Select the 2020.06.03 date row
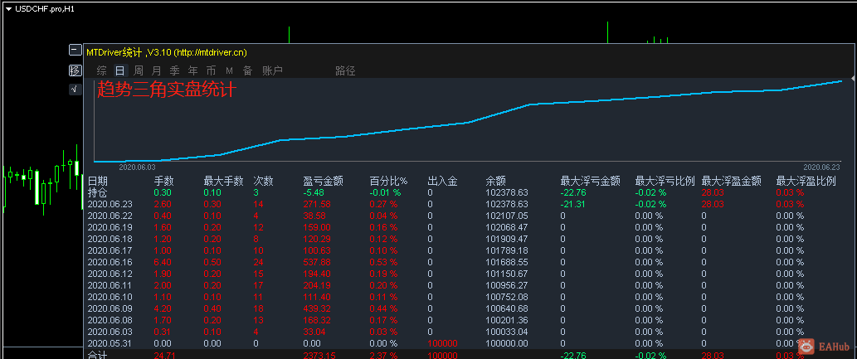 pyautogui.click(x=110, y=332)
